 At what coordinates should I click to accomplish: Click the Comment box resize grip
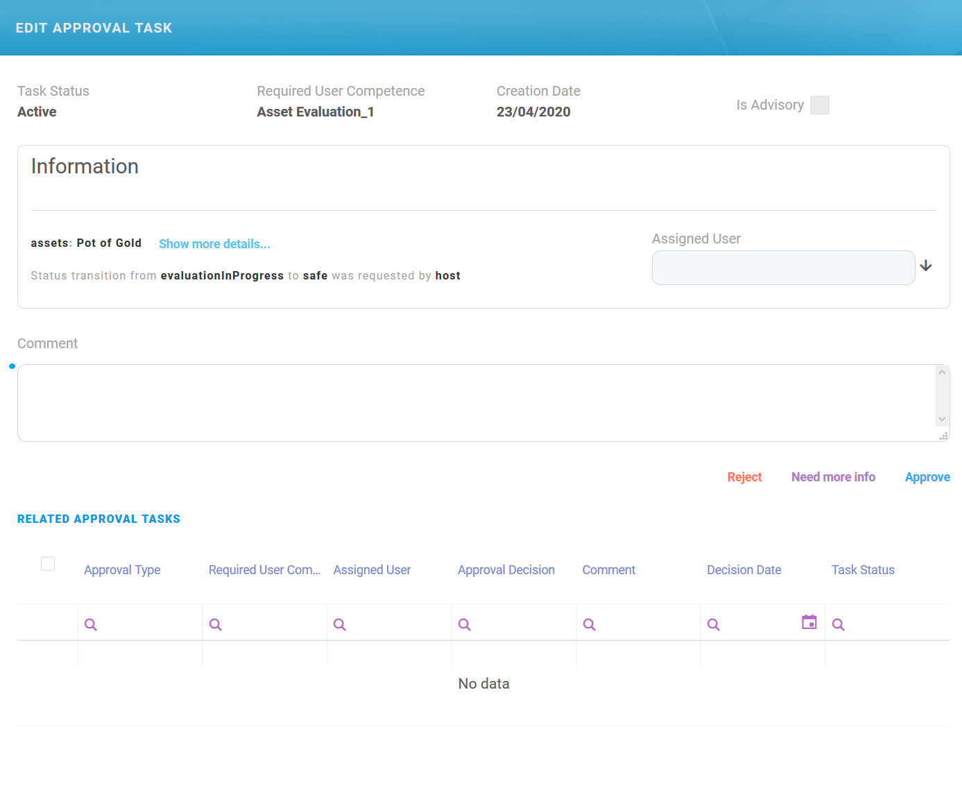pyautogui.click(x=944, y=435)
